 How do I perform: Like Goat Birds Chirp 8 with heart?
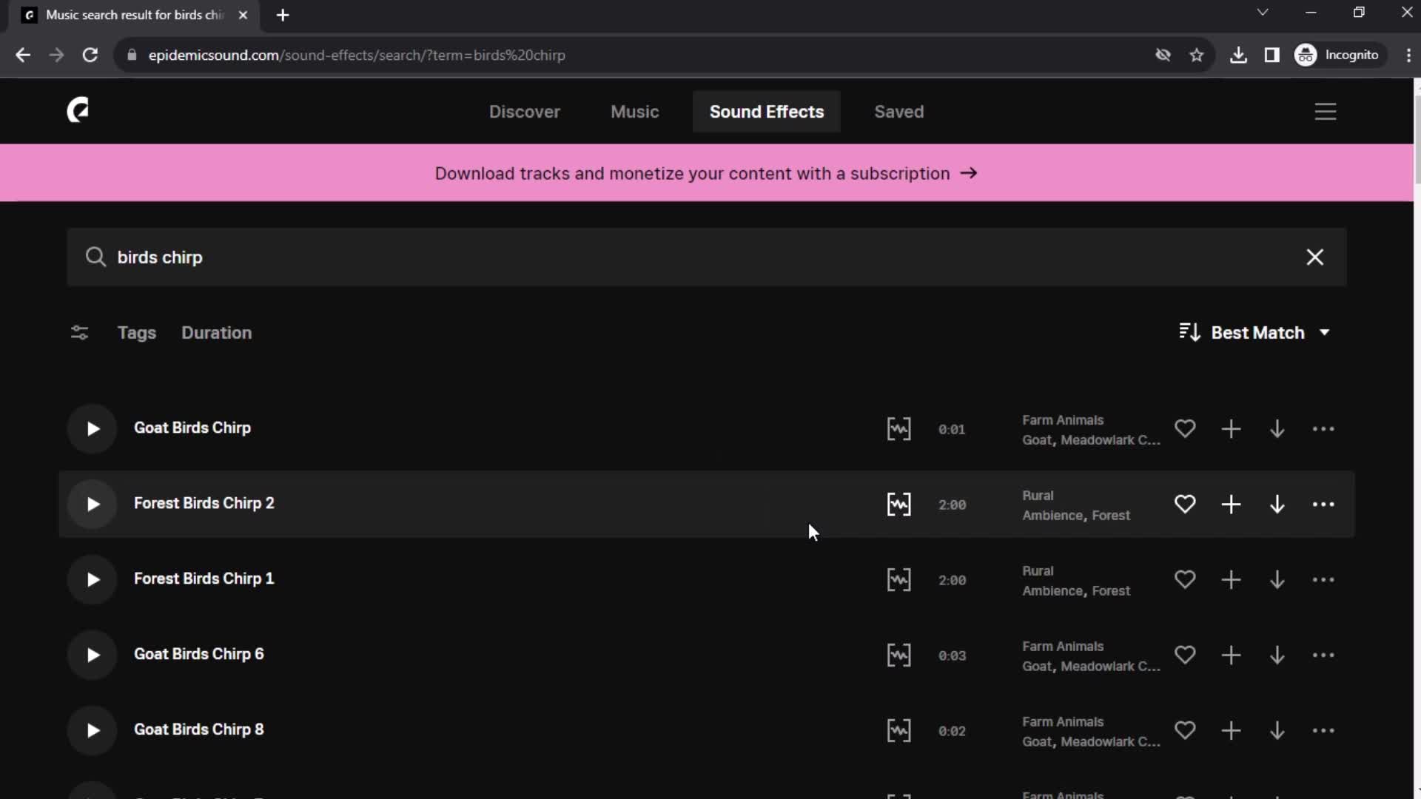pyautogui.click(x=1185, y=730)
